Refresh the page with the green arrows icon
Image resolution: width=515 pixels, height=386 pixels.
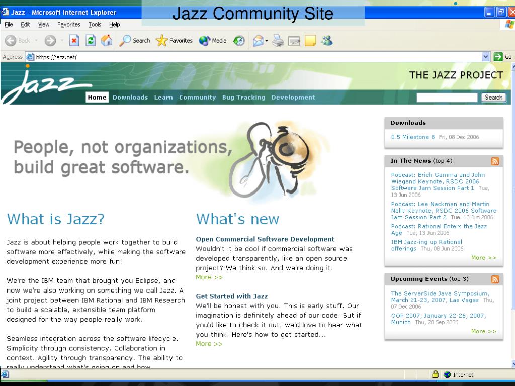(91, 41)
